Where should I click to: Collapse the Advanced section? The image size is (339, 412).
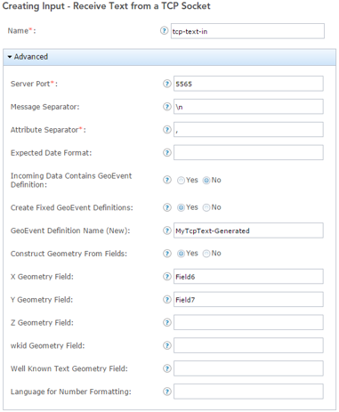click(x=170, y=57)
